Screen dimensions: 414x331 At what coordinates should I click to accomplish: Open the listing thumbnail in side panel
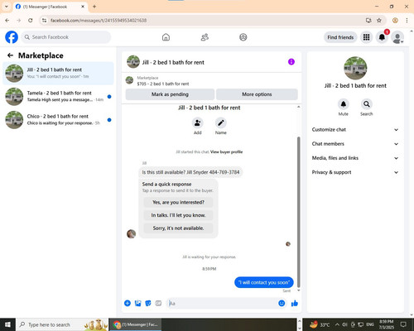pos(355,68)
